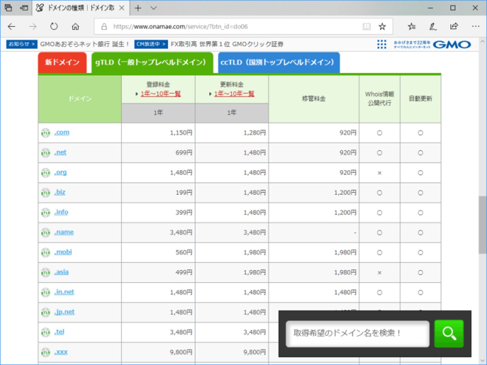This screenshot has height=365, width=487.
Task: Click the Whois情報公開代行 column header
Action: click(379, 99)
